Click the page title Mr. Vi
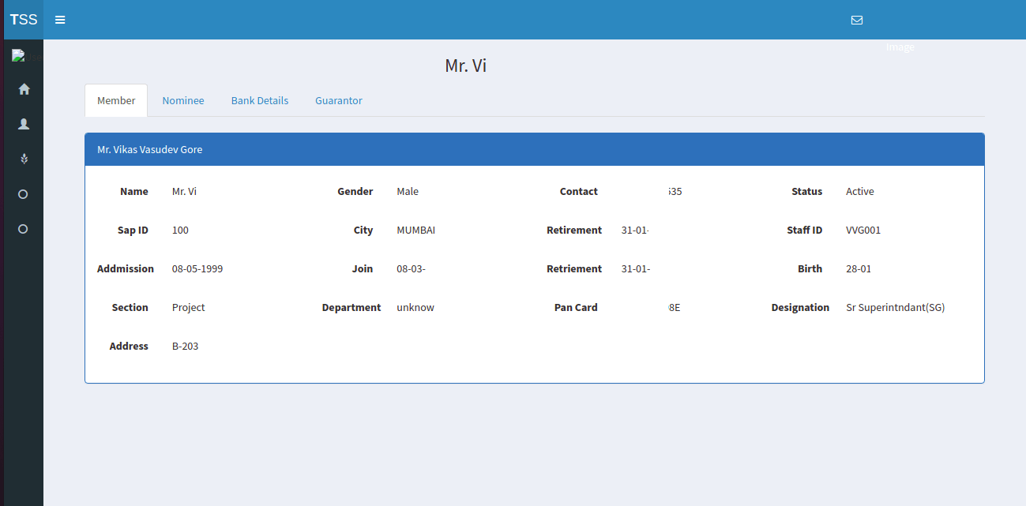This screenshot has width=1026, height=506. (x=465, y=66)
